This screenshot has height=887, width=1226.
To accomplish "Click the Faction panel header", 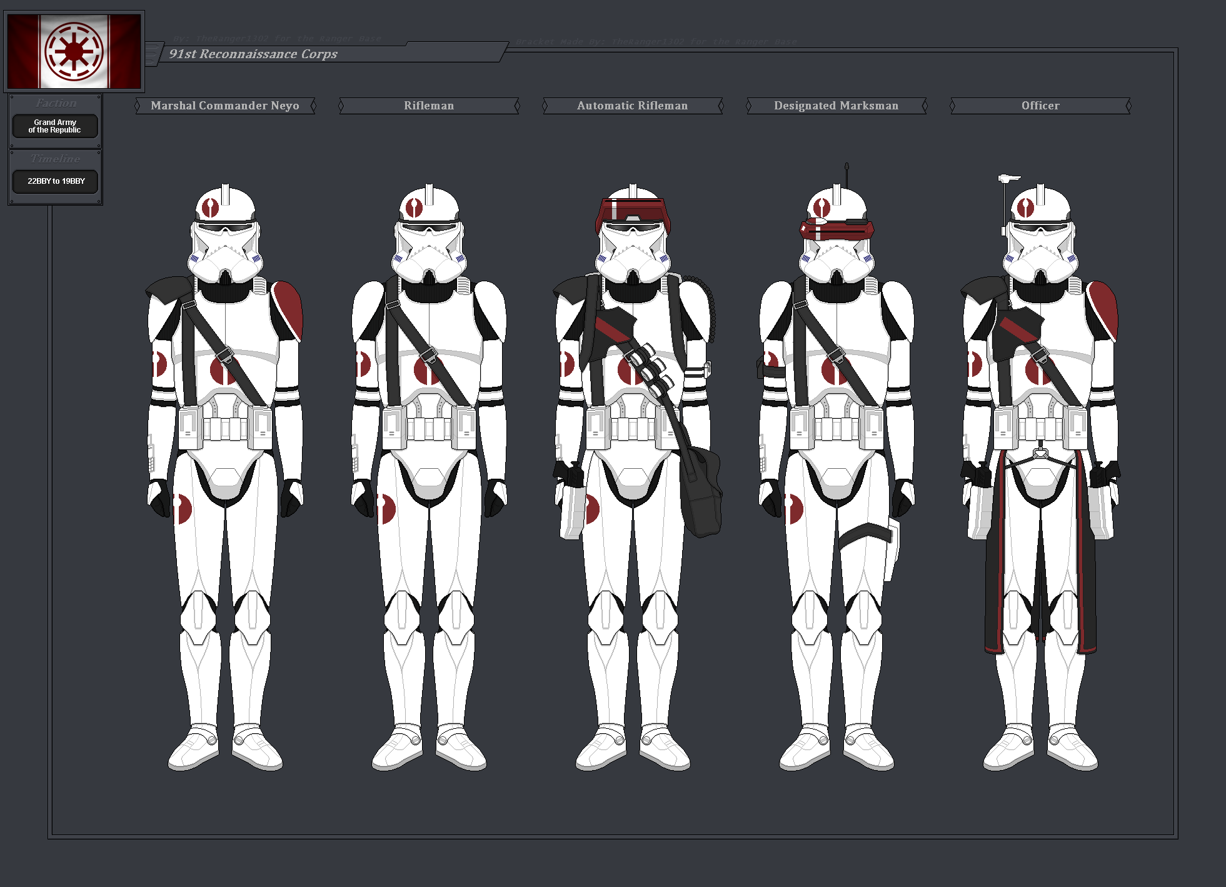I will click(x=56, y=103).
